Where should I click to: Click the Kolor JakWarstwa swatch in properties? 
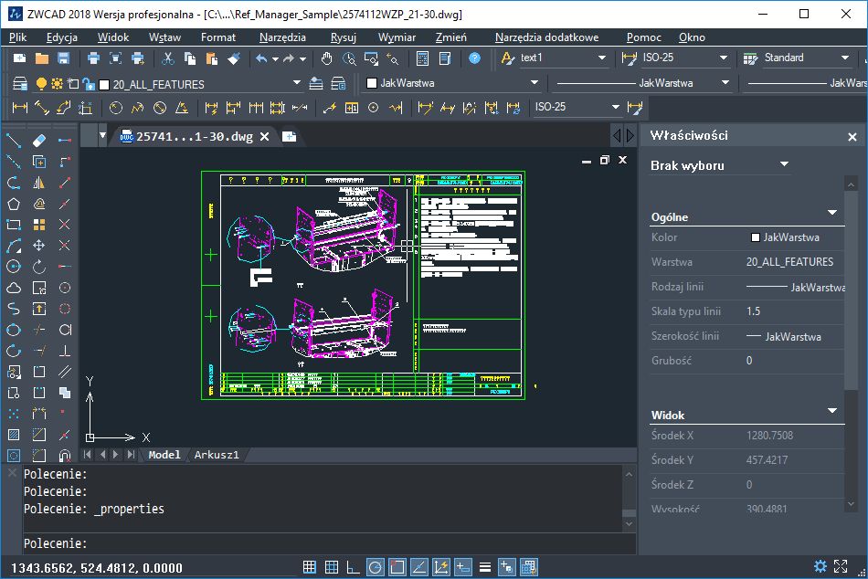tap(755, 237)
